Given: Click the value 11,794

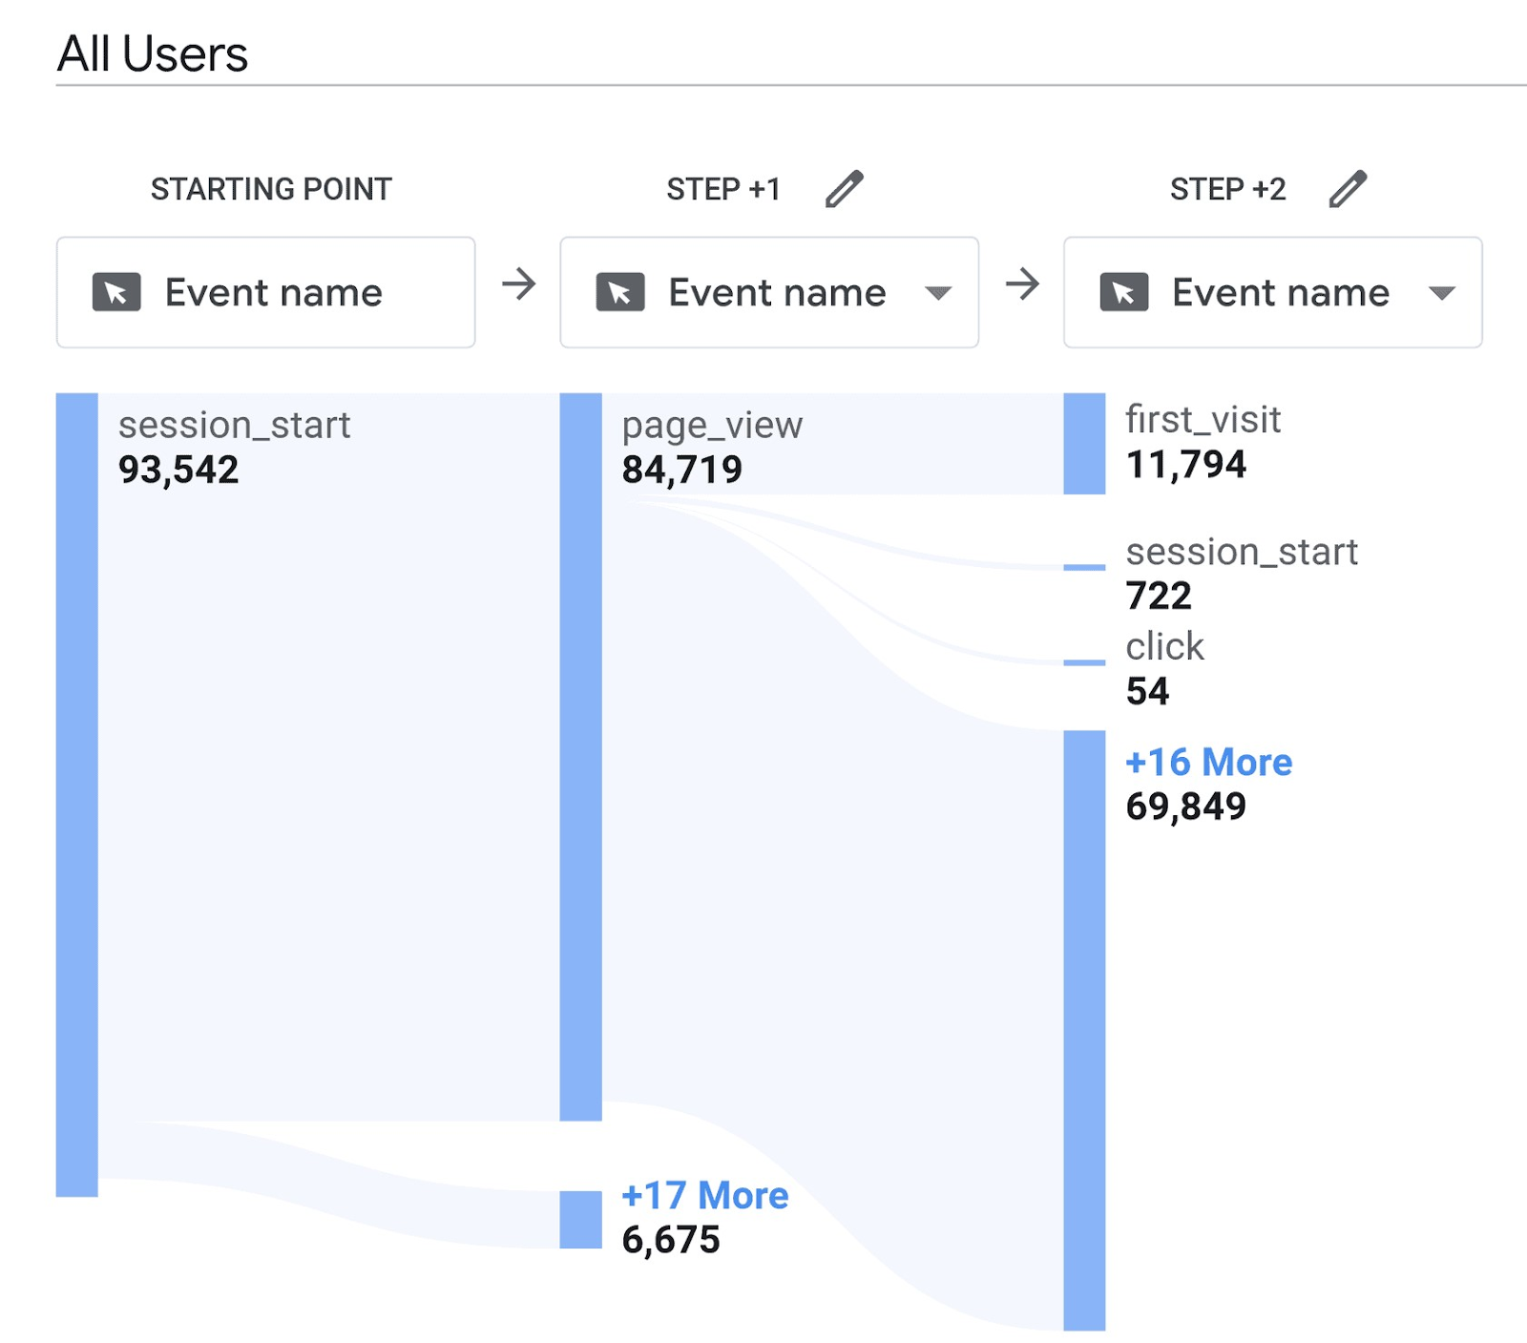Looking at the screenshot, I should click(1186, 465).
